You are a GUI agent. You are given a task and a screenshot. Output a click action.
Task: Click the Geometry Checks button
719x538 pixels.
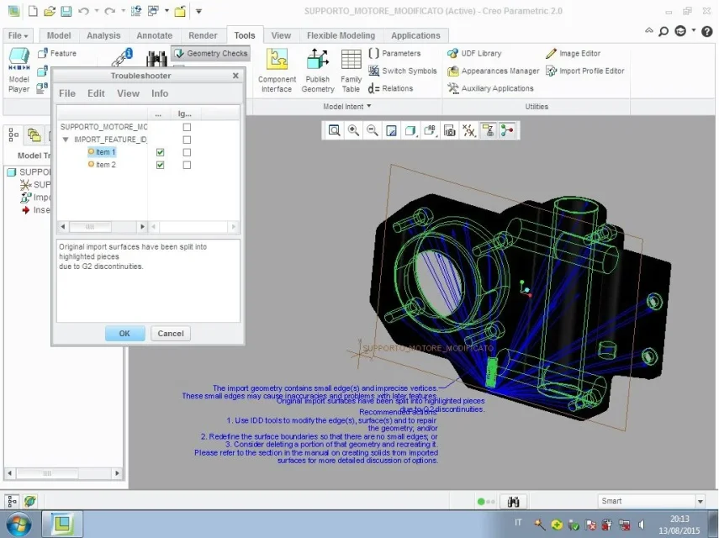click(211, 53)
